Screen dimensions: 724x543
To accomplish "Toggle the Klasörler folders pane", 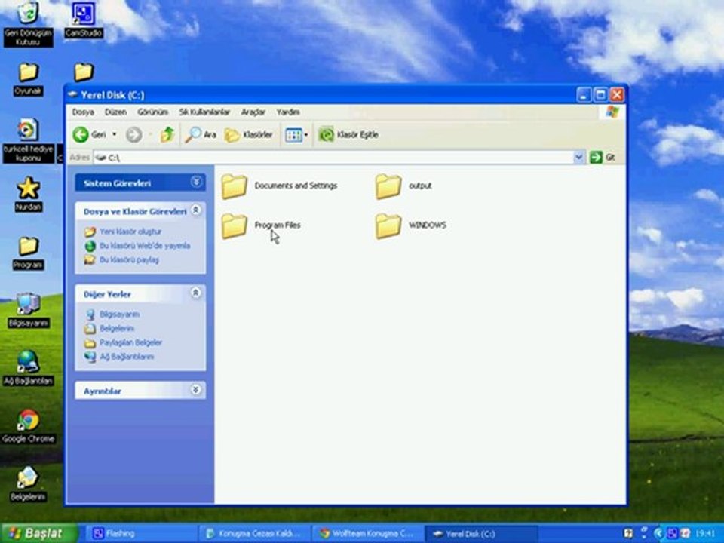I will pyautogui.click(x=248, y=135).
